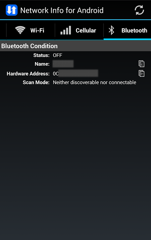The image size is (151, 240).
Task: Tap the hardware address value starting with 0C
Action: (75, 73)
